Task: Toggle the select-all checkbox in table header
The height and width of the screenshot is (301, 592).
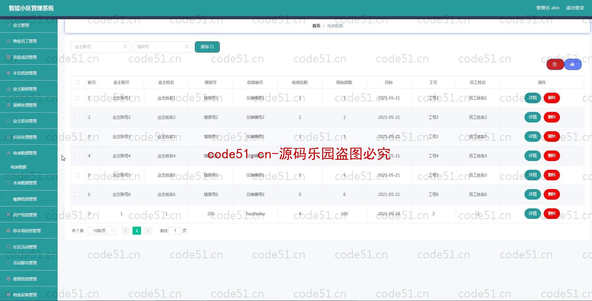Action: click(x=78, y=83)
